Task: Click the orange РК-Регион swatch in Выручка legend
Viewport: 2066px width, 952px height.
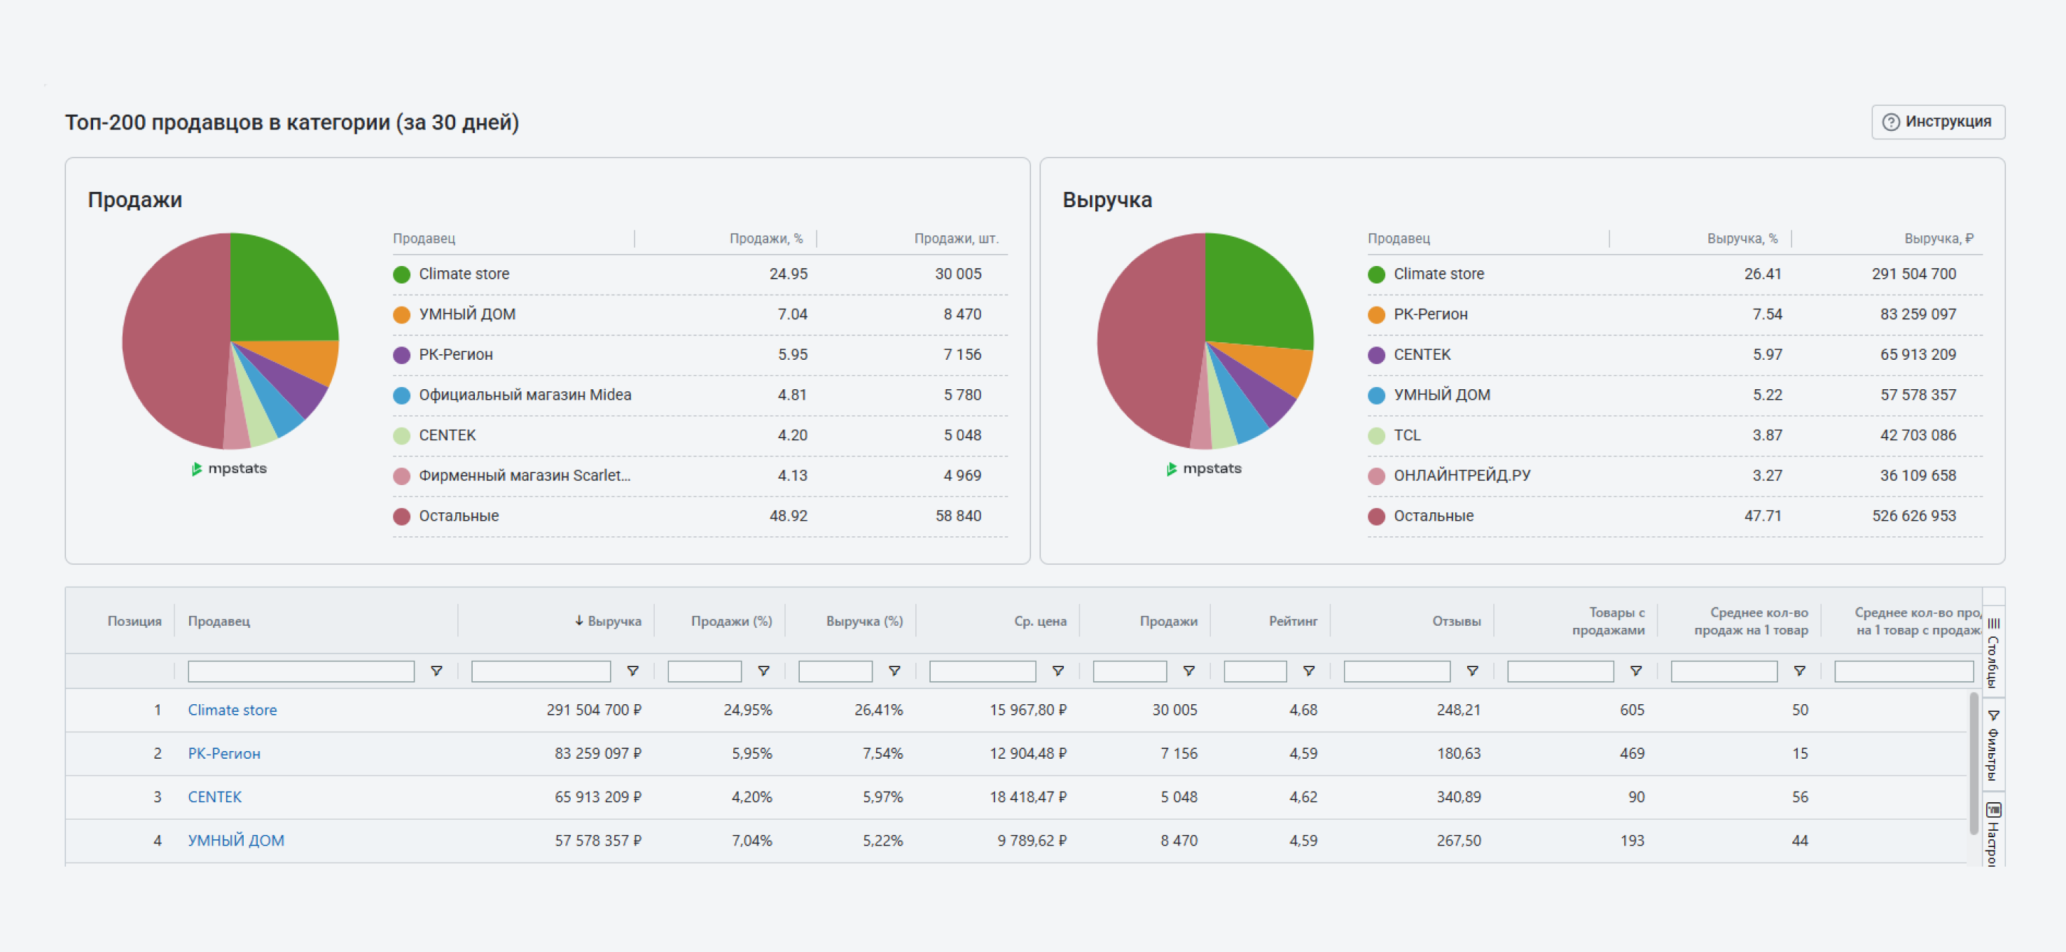Action: (x=1376, y=315)
